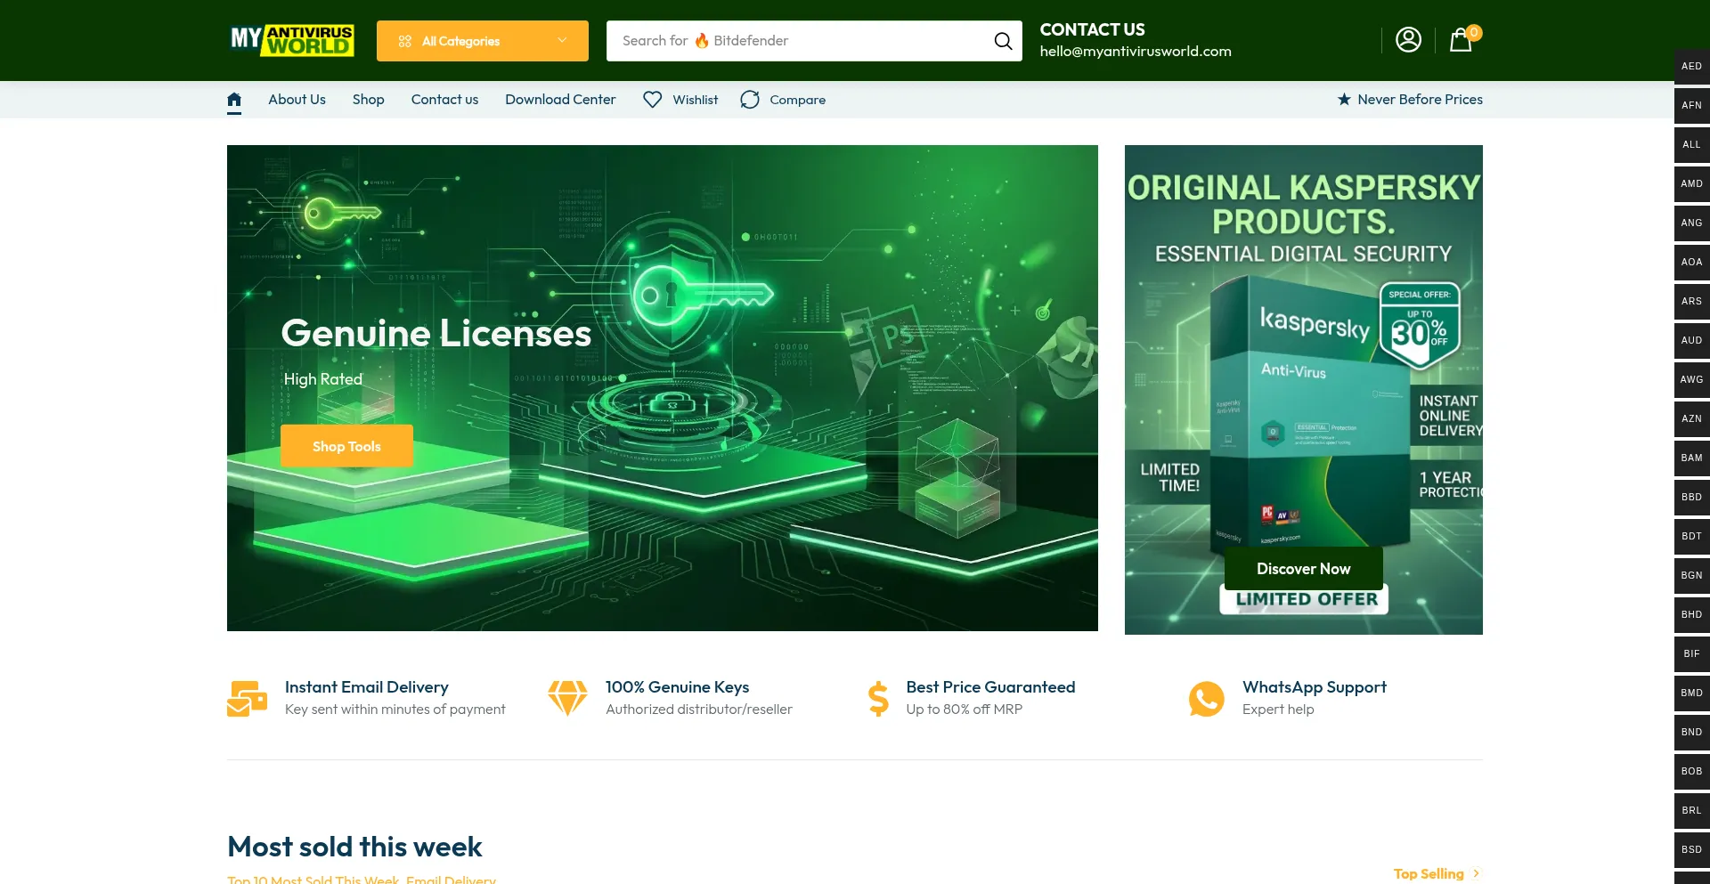Viewport: 1710px width, 884px height.
Task: Open the Never Before Prices link
Action: (x=1420, y=100)
